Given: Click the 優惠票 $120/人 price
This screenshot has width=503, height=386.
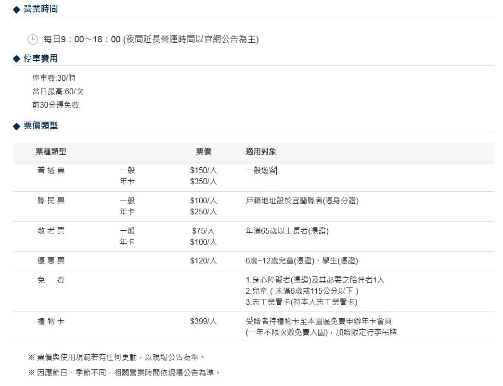Looking at the screenshot, I should coord(204,261).
